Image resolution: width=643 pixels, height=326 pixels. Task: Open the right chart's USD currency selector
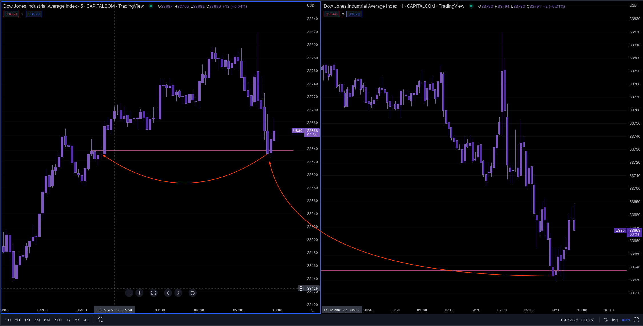[x=634, y=5]
